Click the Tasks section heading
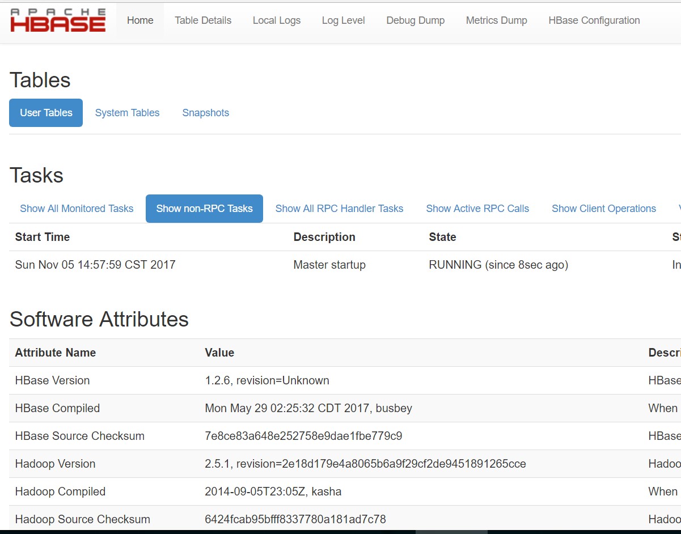681x534 pixels. click(36, 176)
